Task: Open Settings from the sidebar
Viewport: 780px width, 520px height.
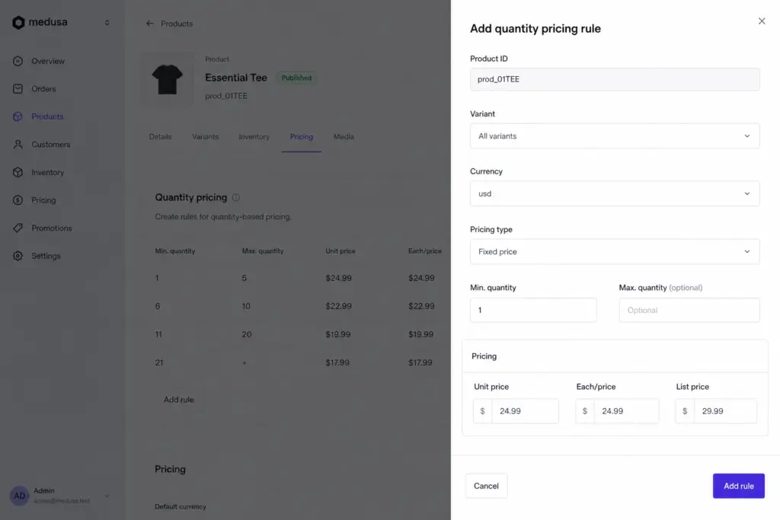Action: (46, 256)
